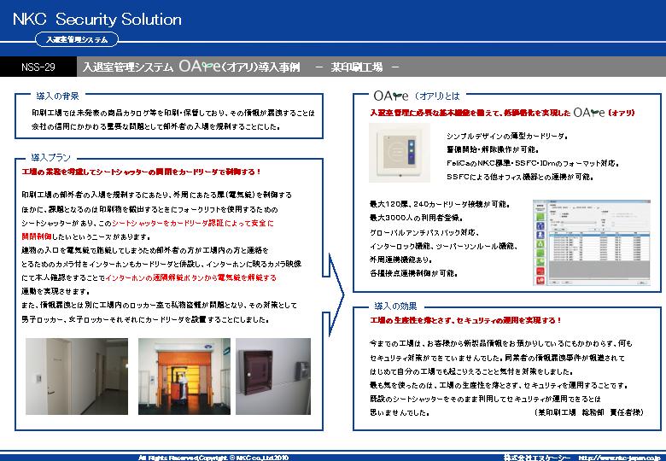Click '最大3000人の利用者登録。' line

click(x=417, y=218)
